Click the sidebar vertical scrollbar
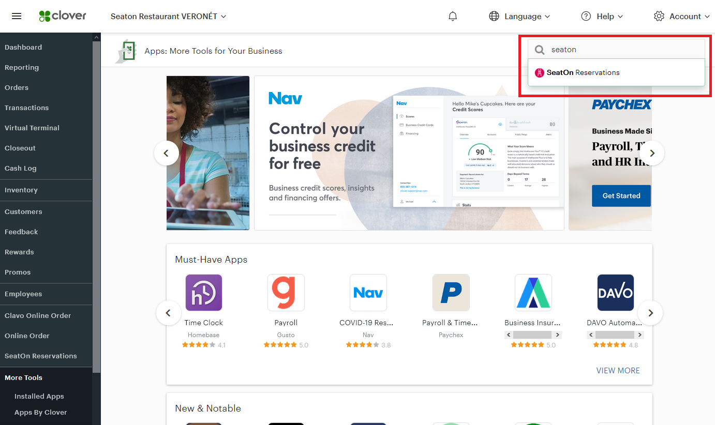 [96, 207]
